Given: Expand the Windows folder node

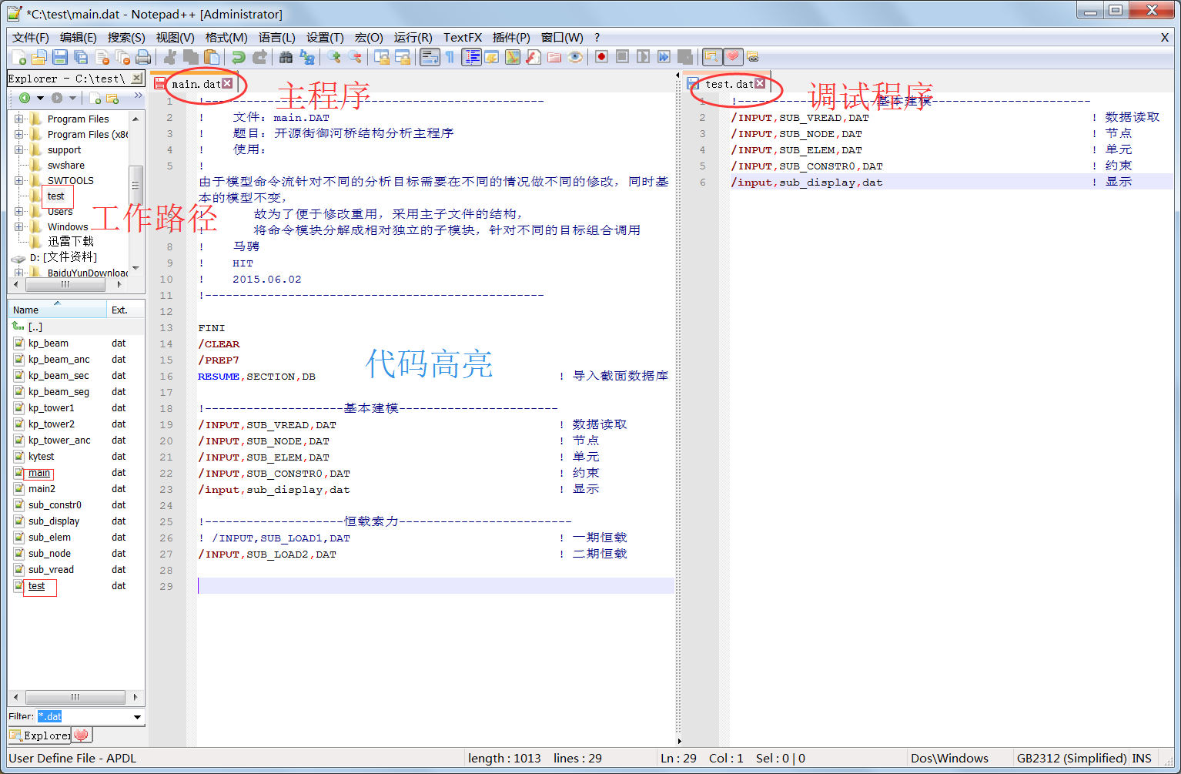Looking at the screenshot, I should click(x=19, y=227).
